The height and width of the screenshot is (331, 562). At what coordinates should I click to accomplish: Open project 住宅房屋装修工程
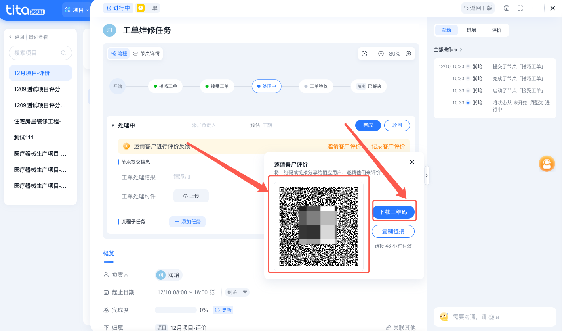tap(40, 121)
